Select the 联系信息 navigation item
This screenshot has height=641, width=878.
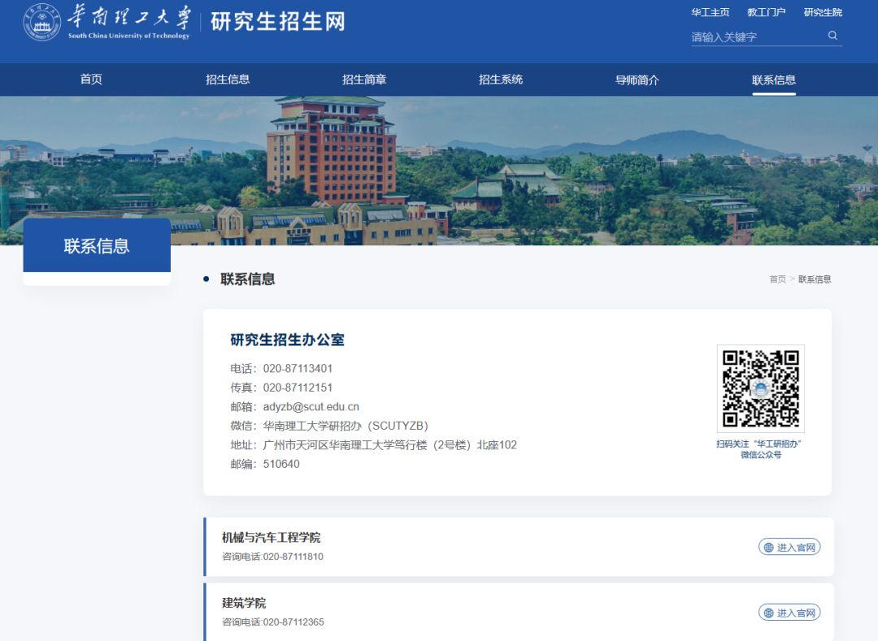pyautogui.click(x=774, y=80)
